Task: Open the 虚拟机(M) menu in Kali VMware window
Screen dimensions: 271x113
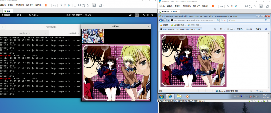Action: coord(20,5)
